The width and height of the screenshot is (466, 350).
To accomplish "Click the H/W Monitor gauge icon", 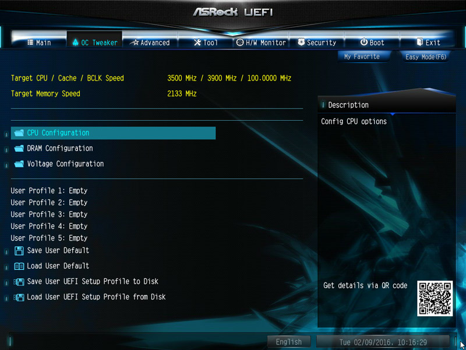I will tap(240, 42).
